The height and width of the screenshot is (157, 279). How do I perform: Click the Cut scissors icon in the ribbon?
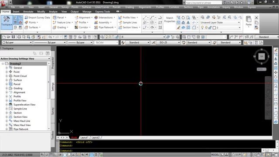256,17
